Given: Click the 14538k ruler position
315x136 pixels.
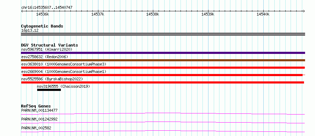Looking at the screenshot, I should 153,14.
